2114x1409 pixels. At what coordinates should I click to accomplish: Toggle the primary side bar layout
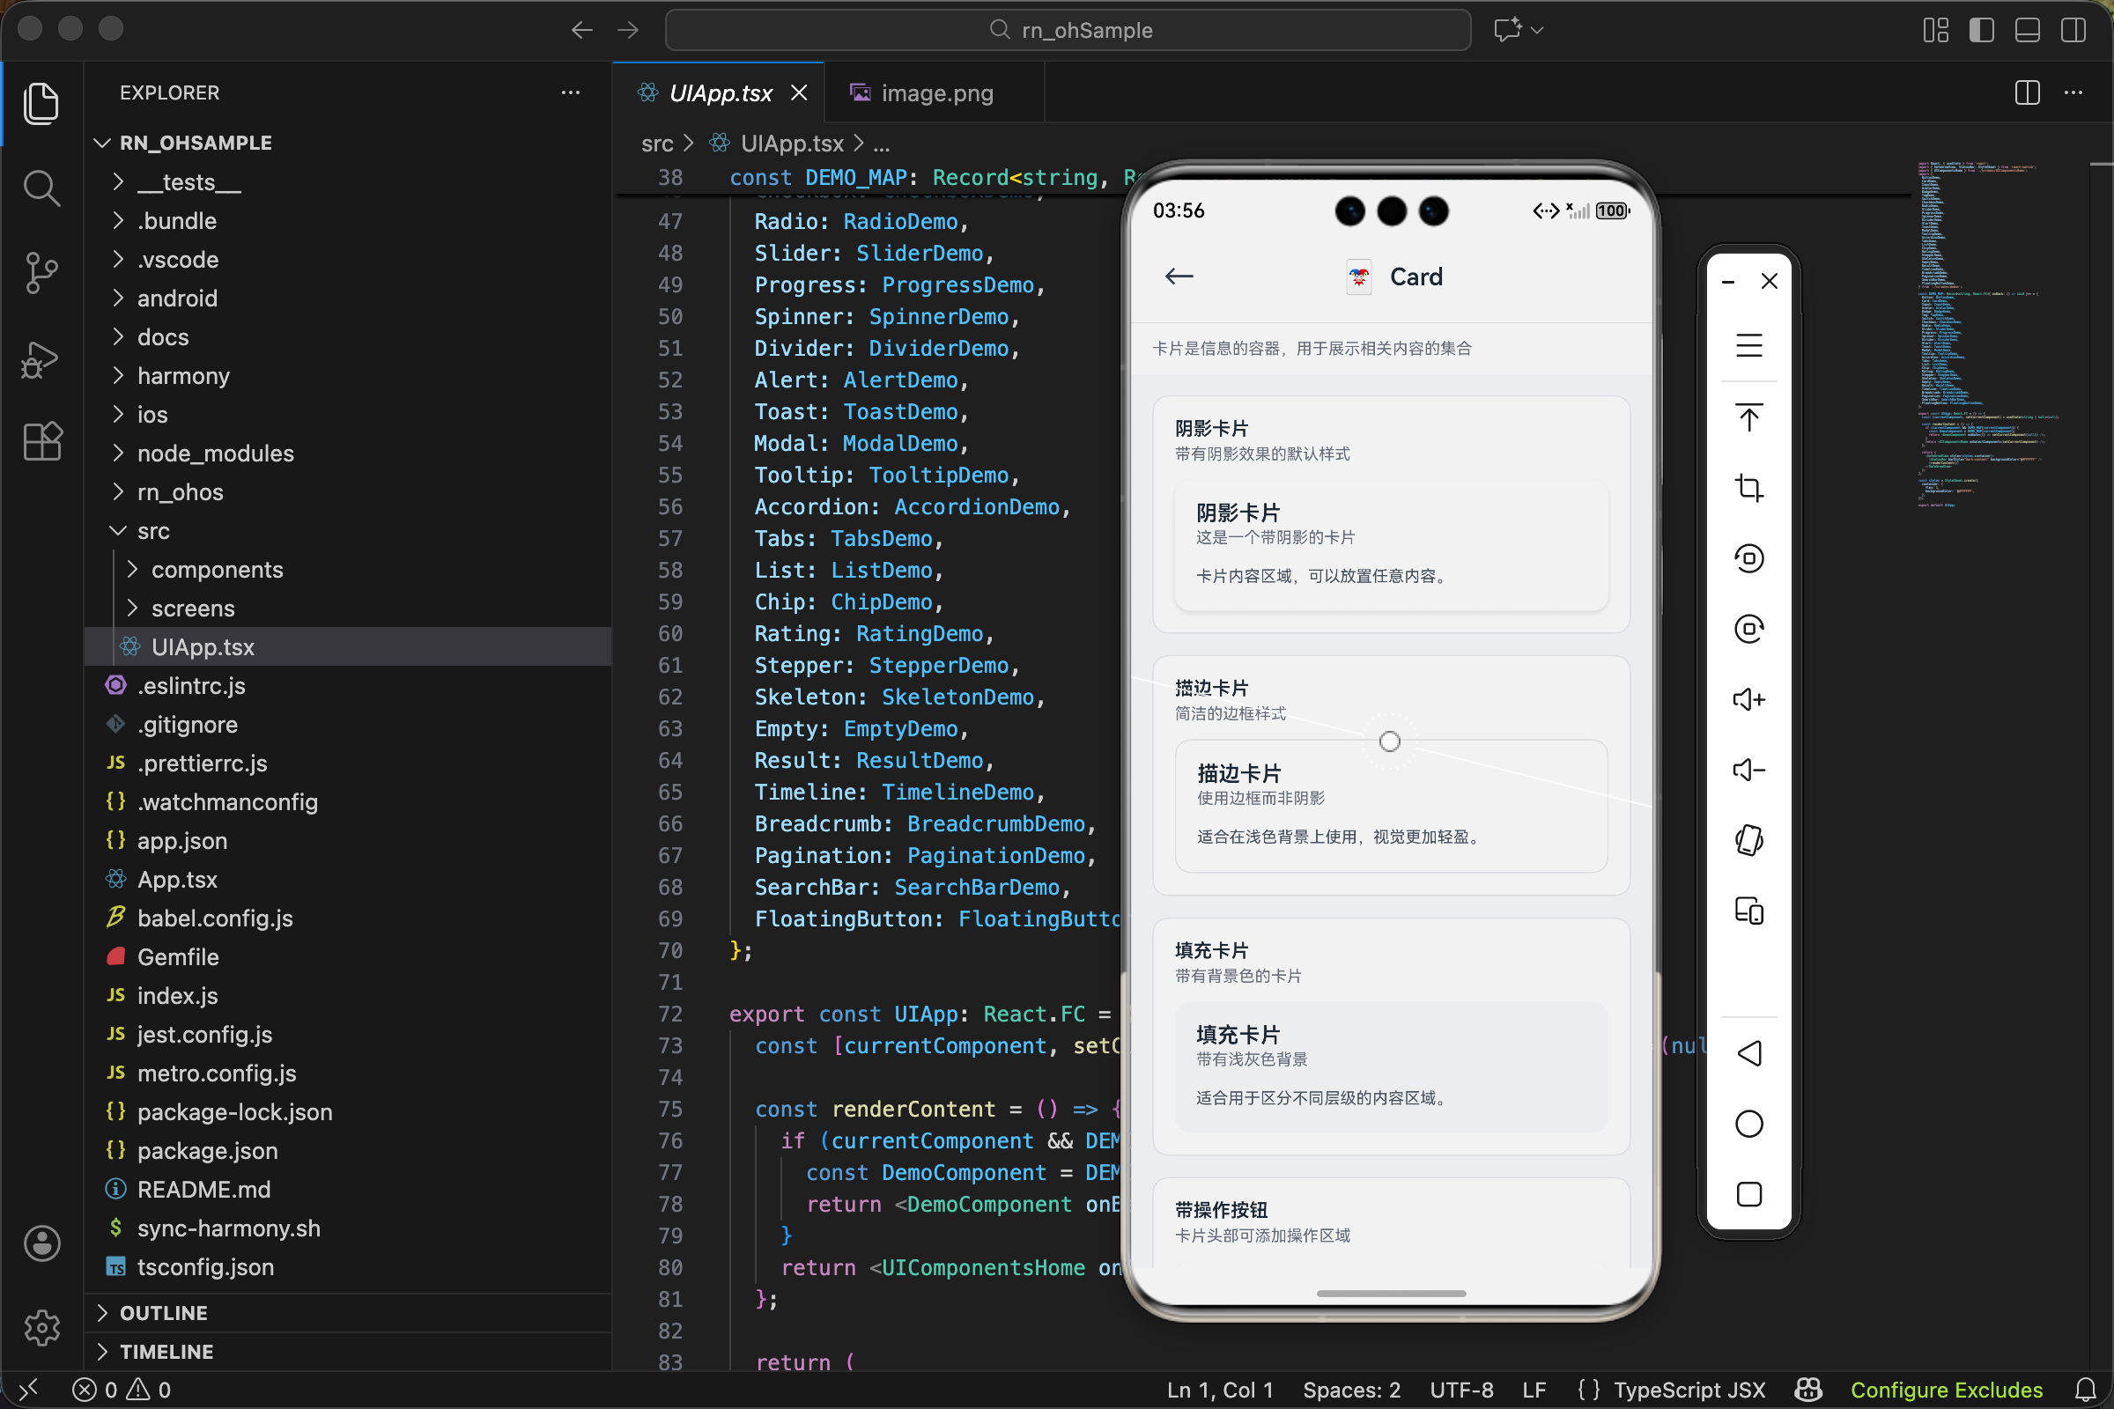[1981, 30]
